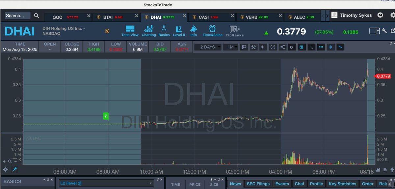Click the zoom-in plus below volume axis
Screen dimensions: 395x189
pyautogui.click(x=5, y=161)
